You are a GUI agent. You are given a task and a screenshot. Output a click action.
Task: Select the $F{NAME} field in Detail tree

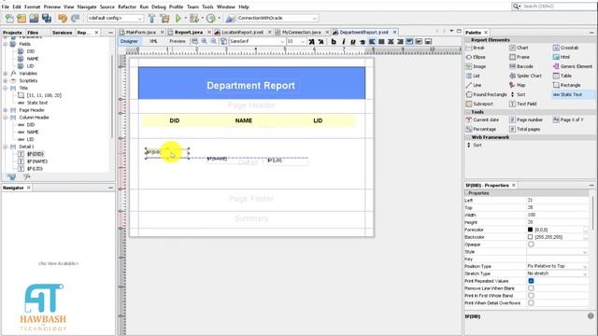coord(37,161)
